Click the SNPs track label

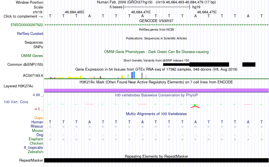38,47
